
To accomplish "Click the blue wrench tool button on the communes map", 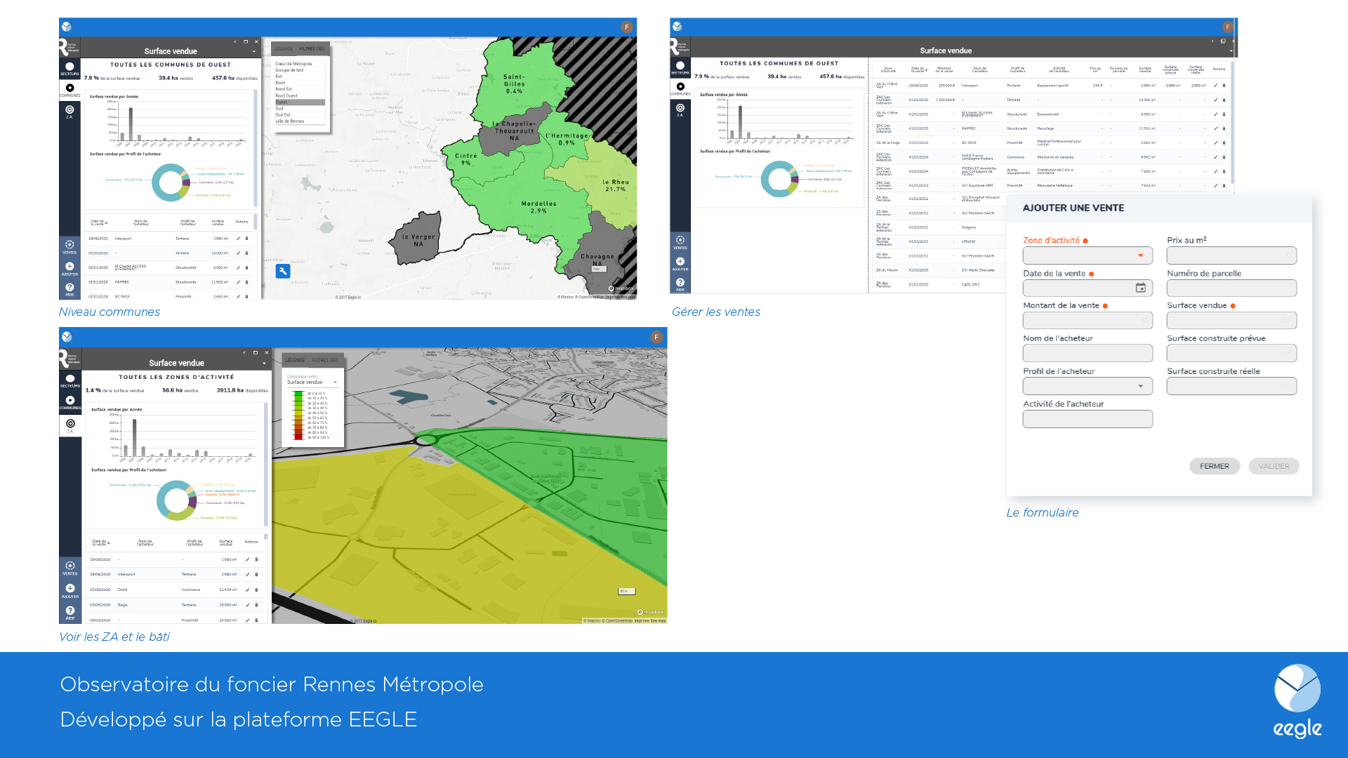I will (283, 271).
